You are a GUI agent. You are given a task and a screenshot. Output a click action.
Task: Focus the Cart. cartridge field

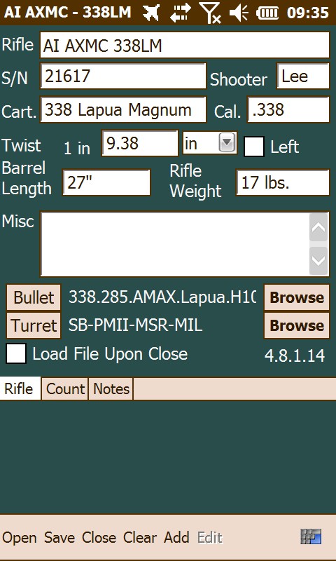(x=123, y=109)
